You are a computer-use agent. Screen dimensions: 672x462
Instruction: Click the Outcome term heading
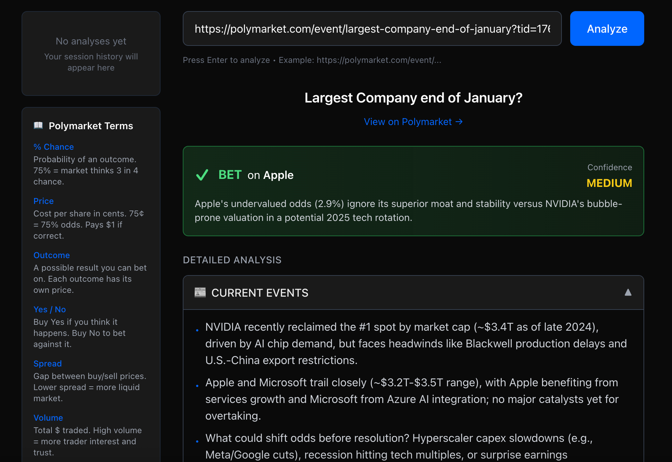tap(51, 255)
